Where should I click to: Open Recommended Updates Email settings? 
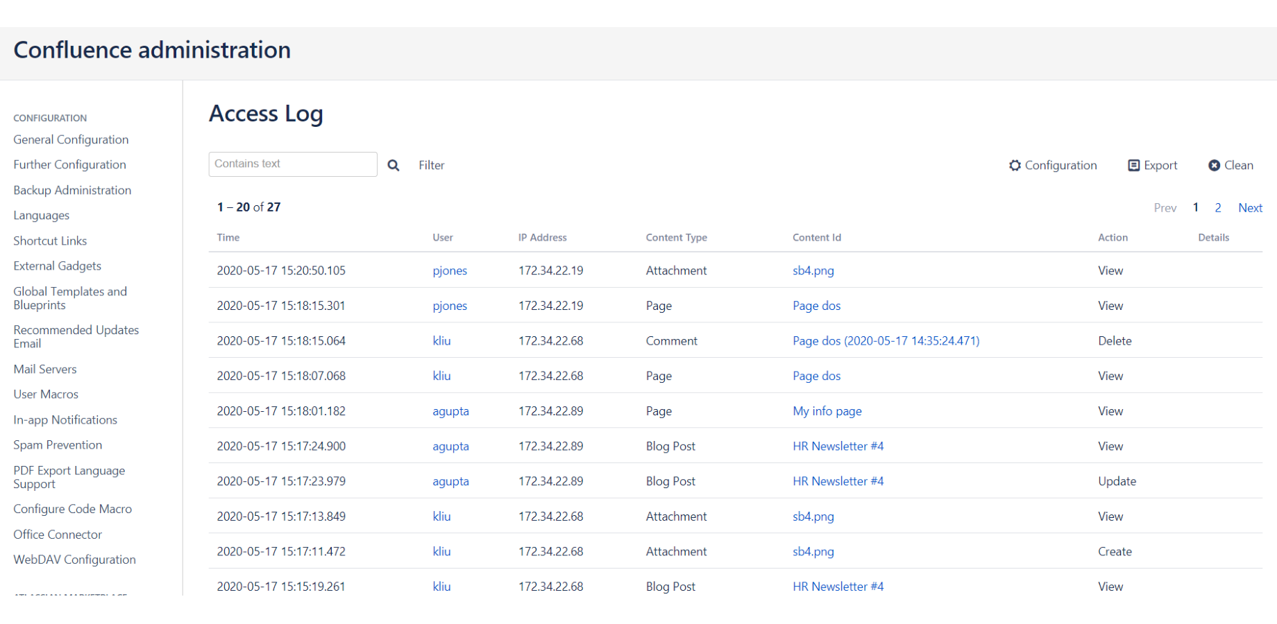pyautogui.click(x=76, y=336)
